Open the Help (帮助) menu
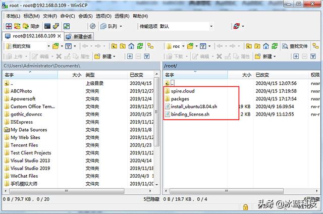Image resolution: width=323 pixels, height=214 pixels. coord(140,16)
